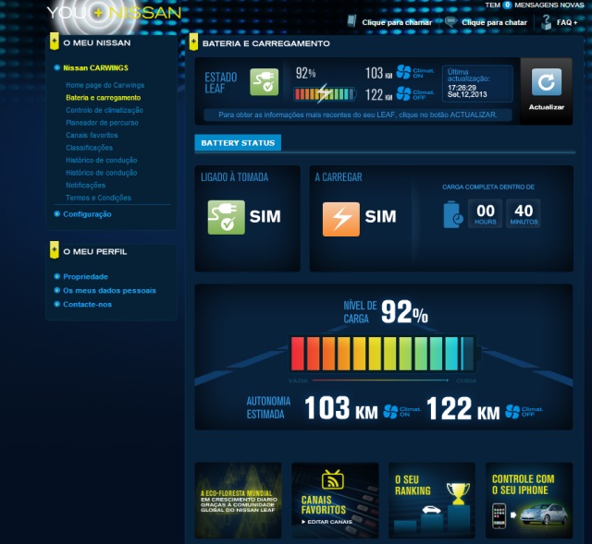Viewport: 592px width, 544px height.
Task: Open Termos e Condições
Action: [98, 198]
